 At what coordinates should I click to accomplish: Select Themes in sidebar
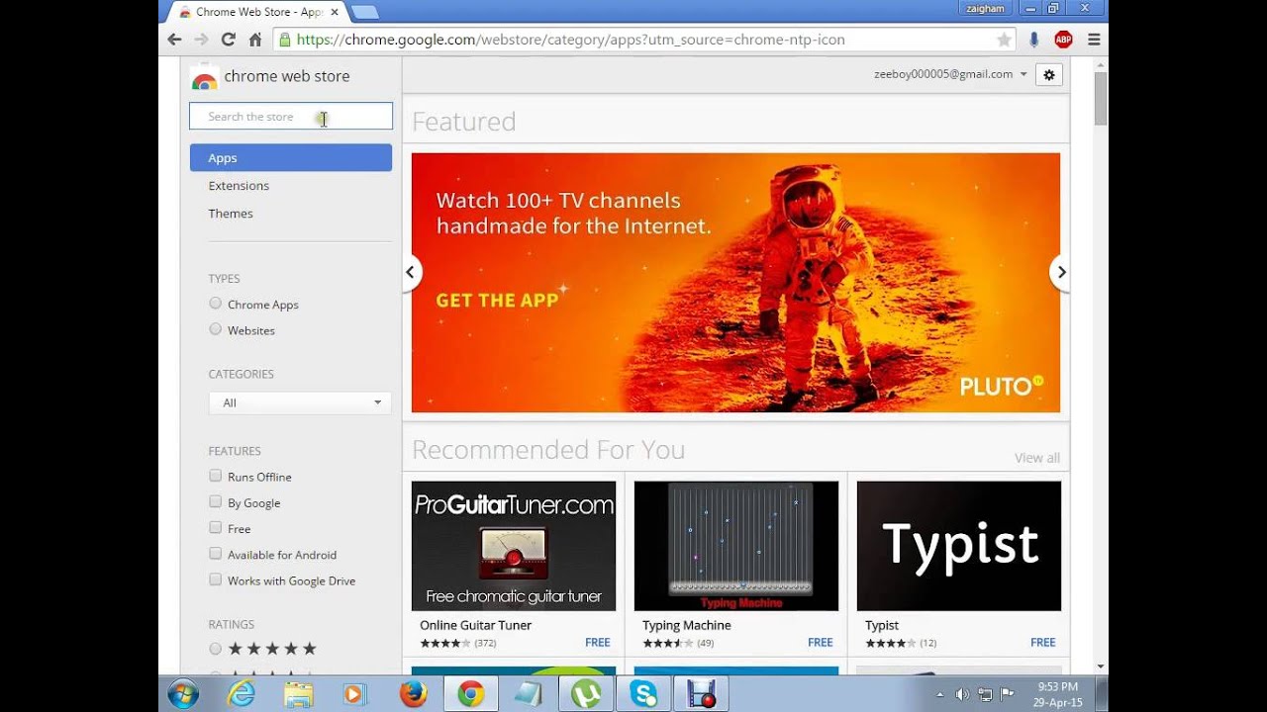(231, 214)
